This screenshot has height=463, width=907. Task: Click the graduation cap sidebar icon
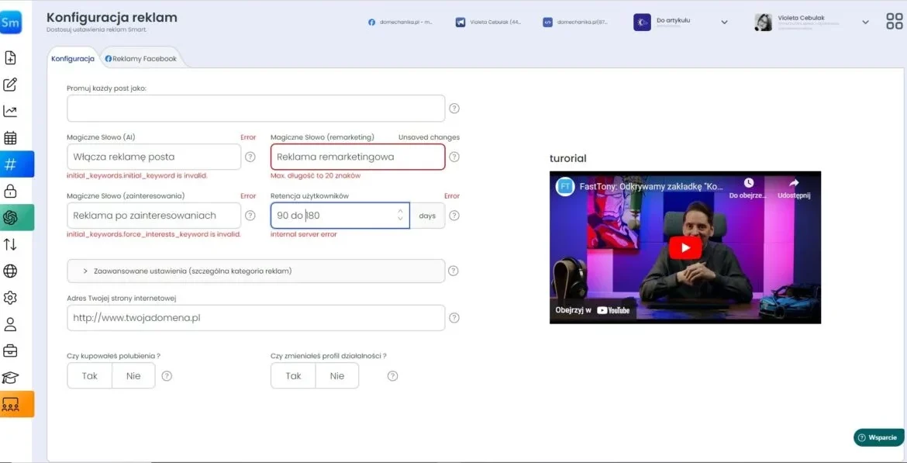click(x=11, y=378)
